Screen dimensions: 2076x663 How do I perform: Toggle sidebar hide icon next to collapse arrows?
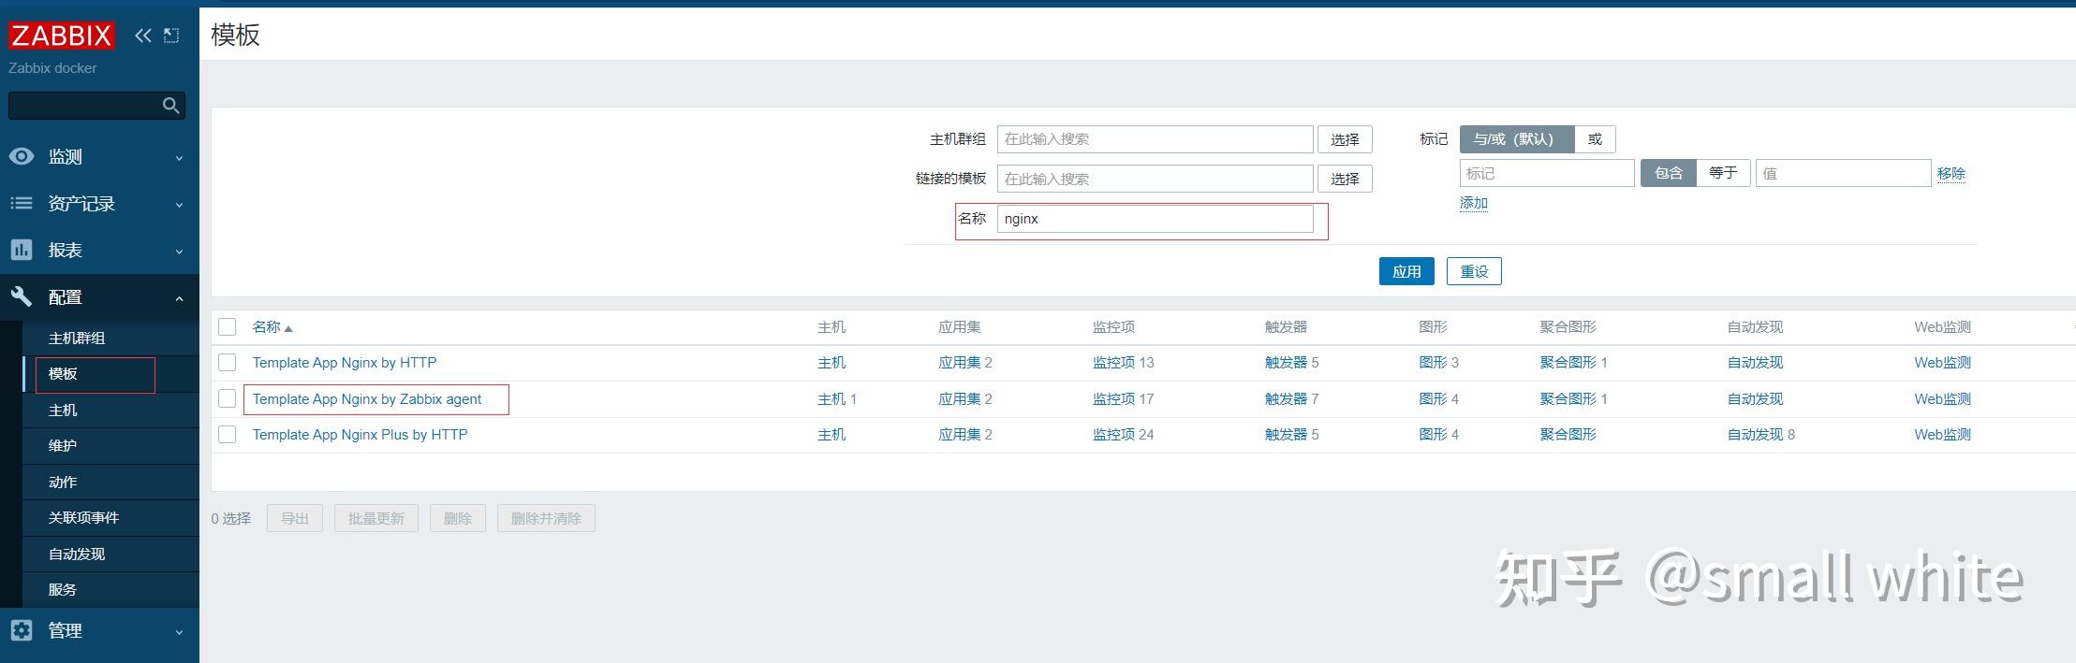171,36
